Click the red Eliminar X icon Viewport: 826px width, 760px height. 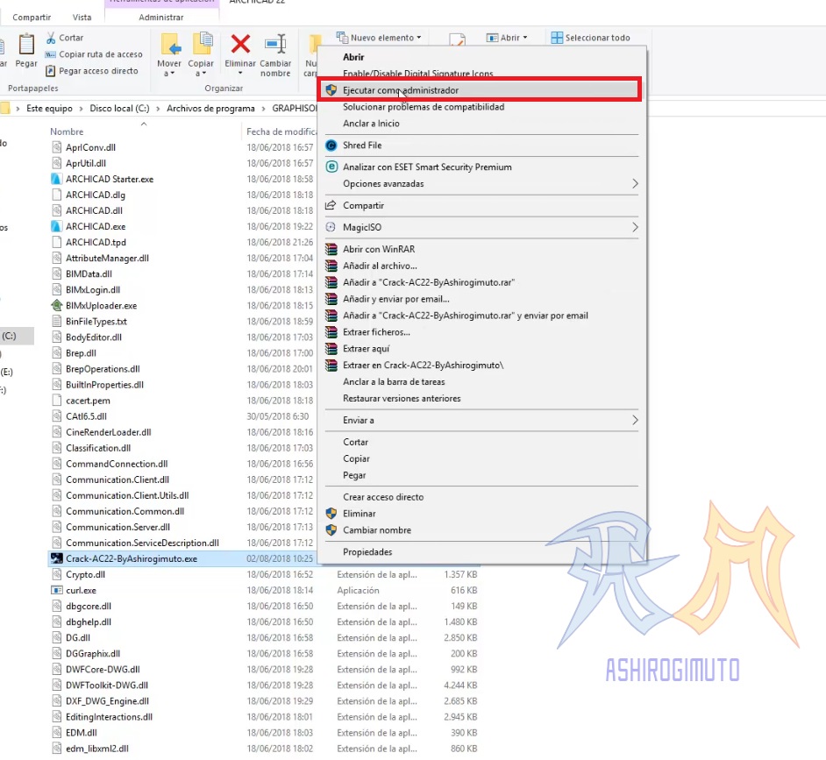(240, 44)
